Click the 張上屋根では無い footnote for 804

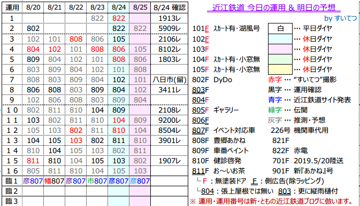coord(247,191)
